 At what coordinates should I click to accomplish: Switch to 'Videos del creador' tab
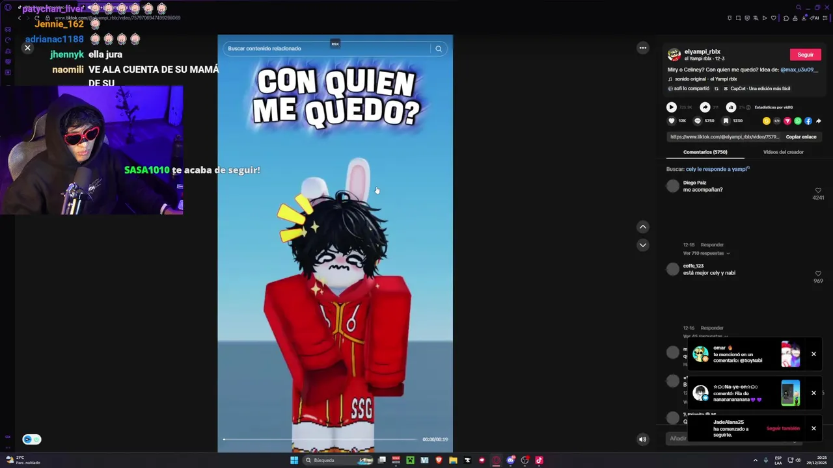pyautogui.click(x=784, y=152)
